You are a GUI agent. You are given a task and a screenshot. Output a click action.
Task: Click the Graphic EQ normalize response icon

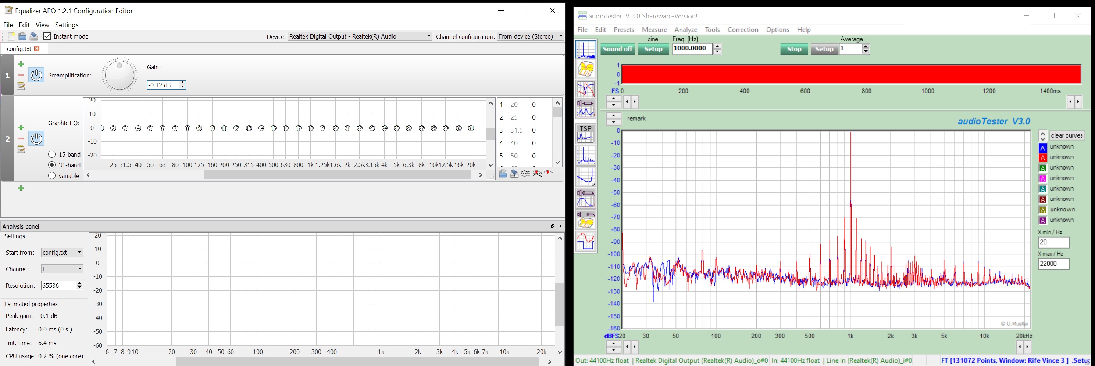537,174
